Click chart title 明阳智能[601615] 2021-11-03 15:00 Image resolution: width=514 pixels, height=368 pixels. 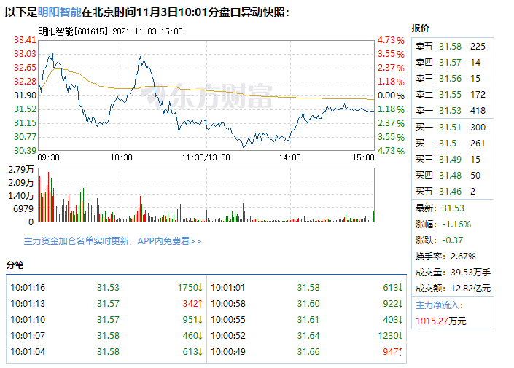pos(111,31)
